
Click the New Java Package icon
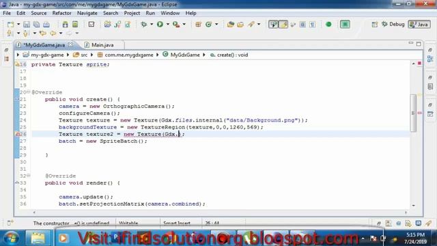198,25
